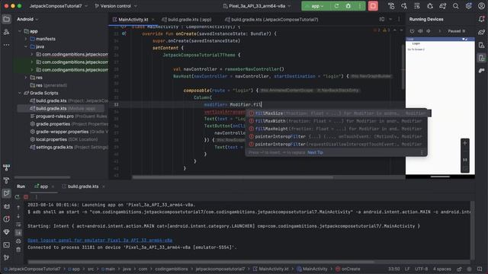Open editor tabs list dropdown chevron
Viewport: 488px width, 274px height.
point(390,19)
